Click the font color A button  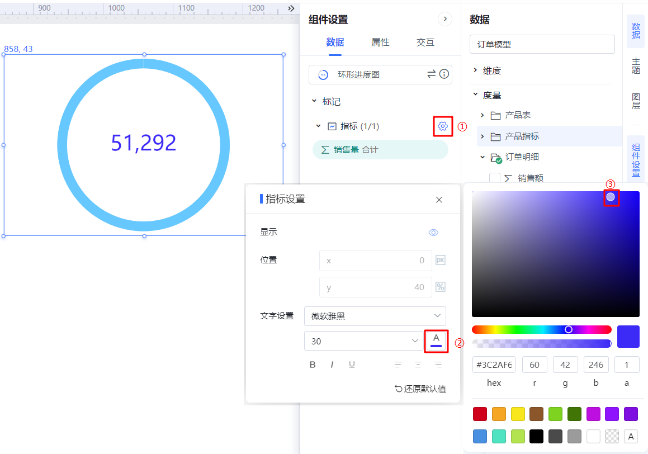[x=436, y=341]
